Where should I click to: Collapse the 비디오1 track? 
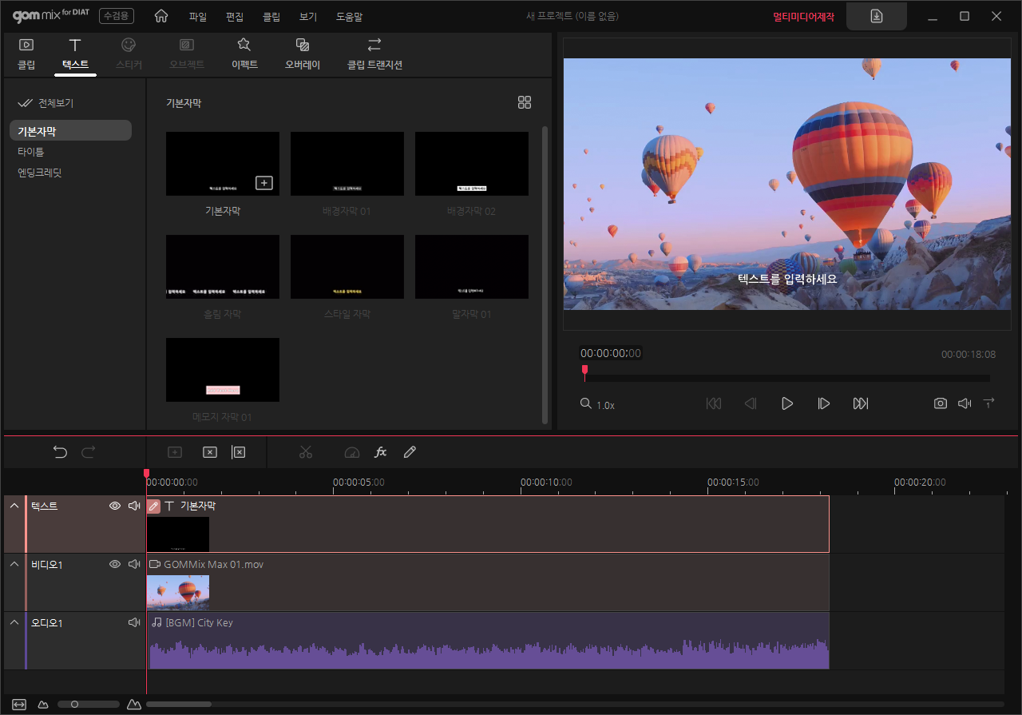pos(14,565)
